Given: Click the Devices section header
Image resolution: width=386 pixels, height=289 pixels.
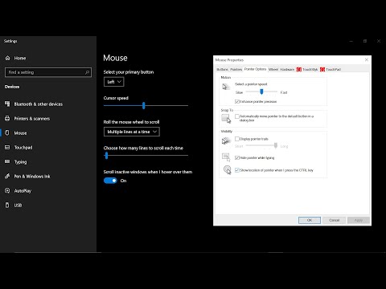Looking at the screenshot, I should 12,87.
